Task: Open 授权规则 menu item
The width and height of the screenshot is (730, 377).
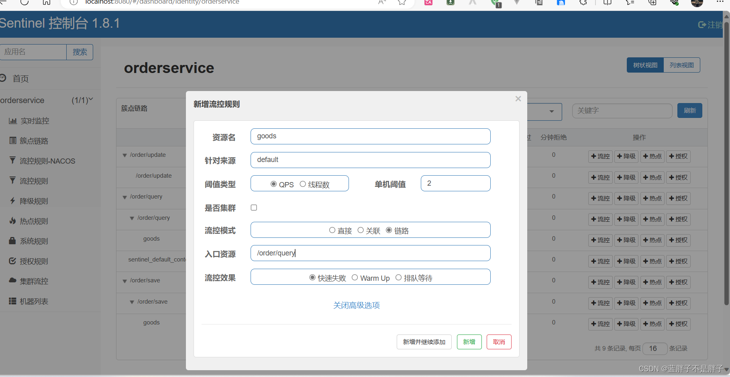Action: point(34,261)
